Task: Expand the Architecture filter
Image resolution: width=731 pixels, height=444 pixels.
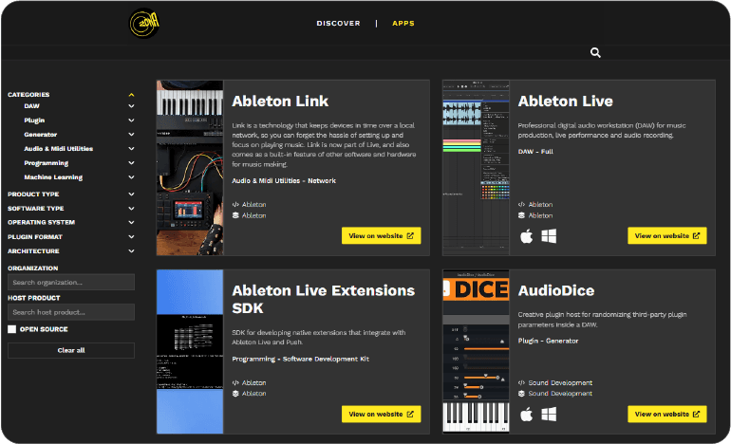Action: tap(131, 251)
